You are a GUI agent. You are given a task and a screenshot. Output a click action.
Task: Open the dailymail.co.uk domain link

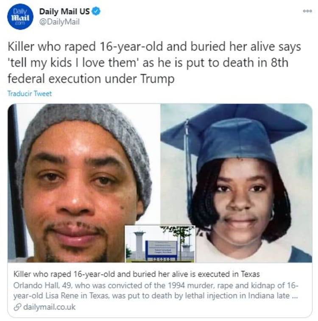click(x=50, y=307)
